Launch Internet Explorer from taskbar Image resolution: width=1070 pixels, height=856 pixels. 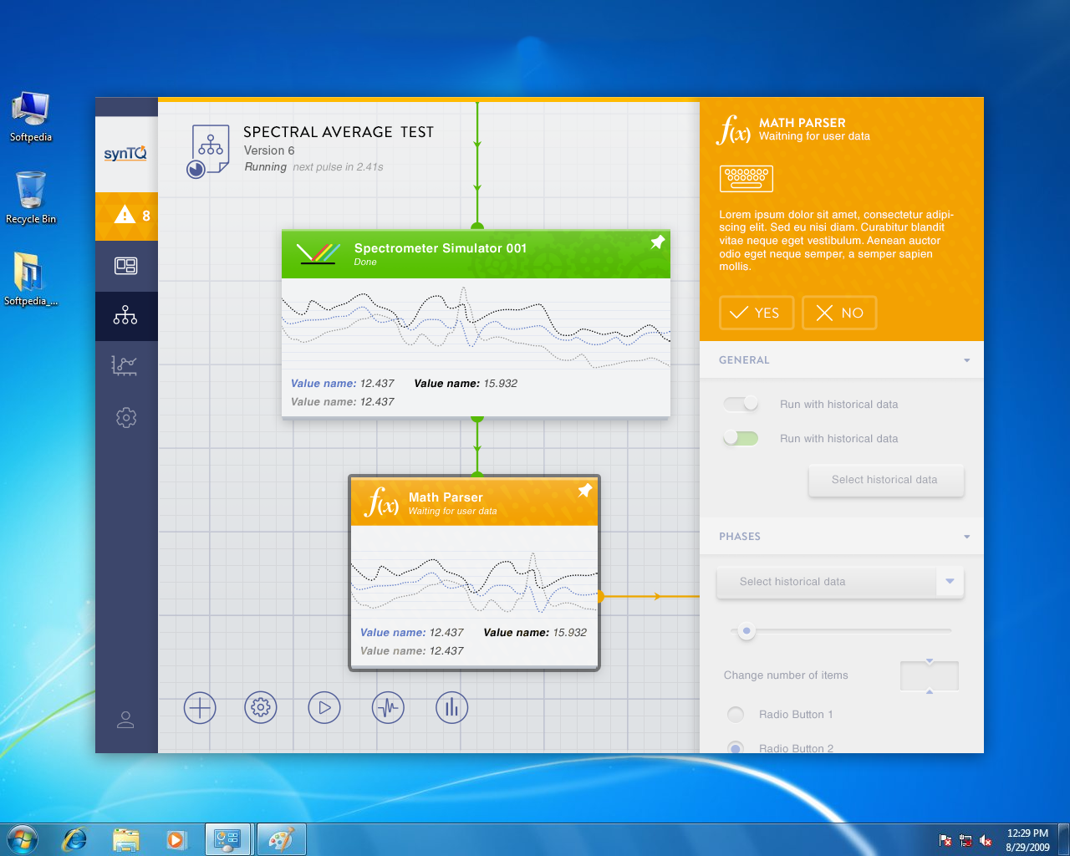[x=74, y=839]
